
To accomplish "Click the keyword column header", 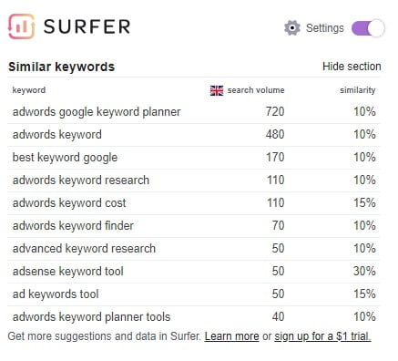I will coord(29,90).
